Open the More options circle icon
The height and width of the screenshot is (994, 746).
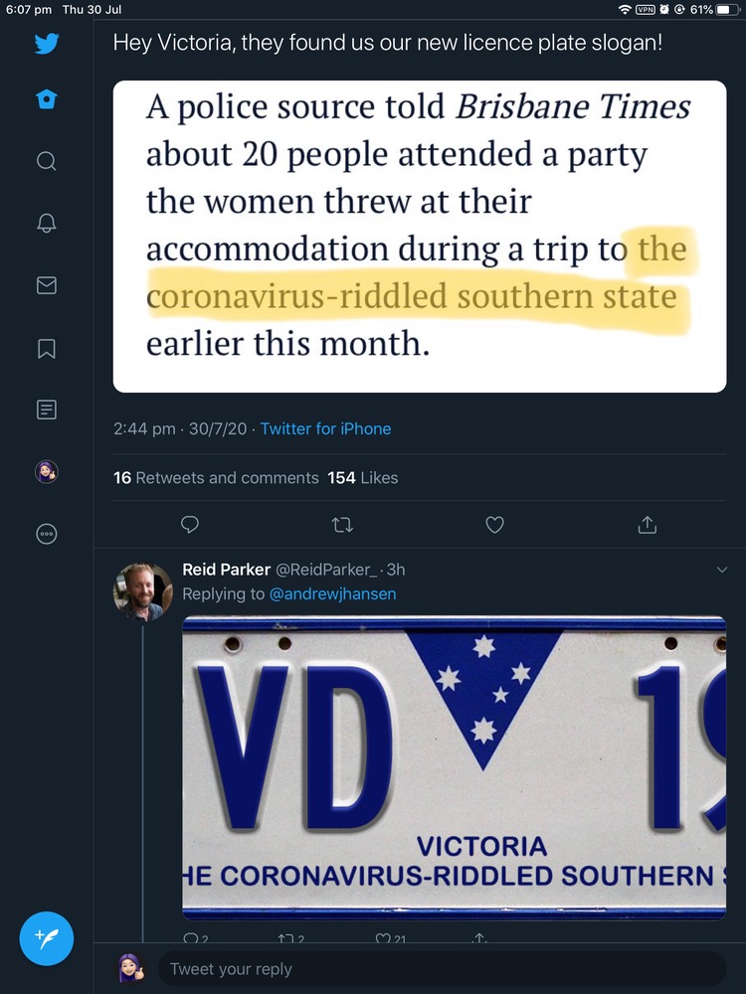click(x=46, y=534)
